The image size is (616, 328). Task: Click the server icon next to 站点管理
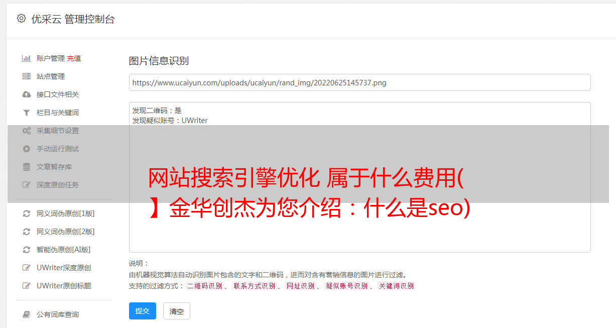[x=27, y=76]
